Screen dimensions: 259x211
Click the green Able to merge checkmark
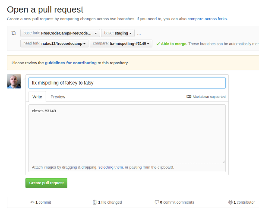[x=158, y=44]
